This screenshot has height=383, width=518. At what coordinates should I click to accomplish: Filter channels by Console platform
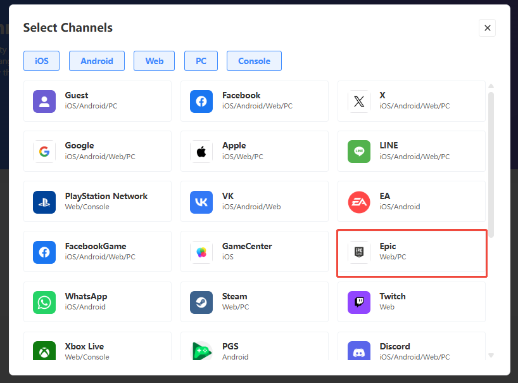click(254, 61)
